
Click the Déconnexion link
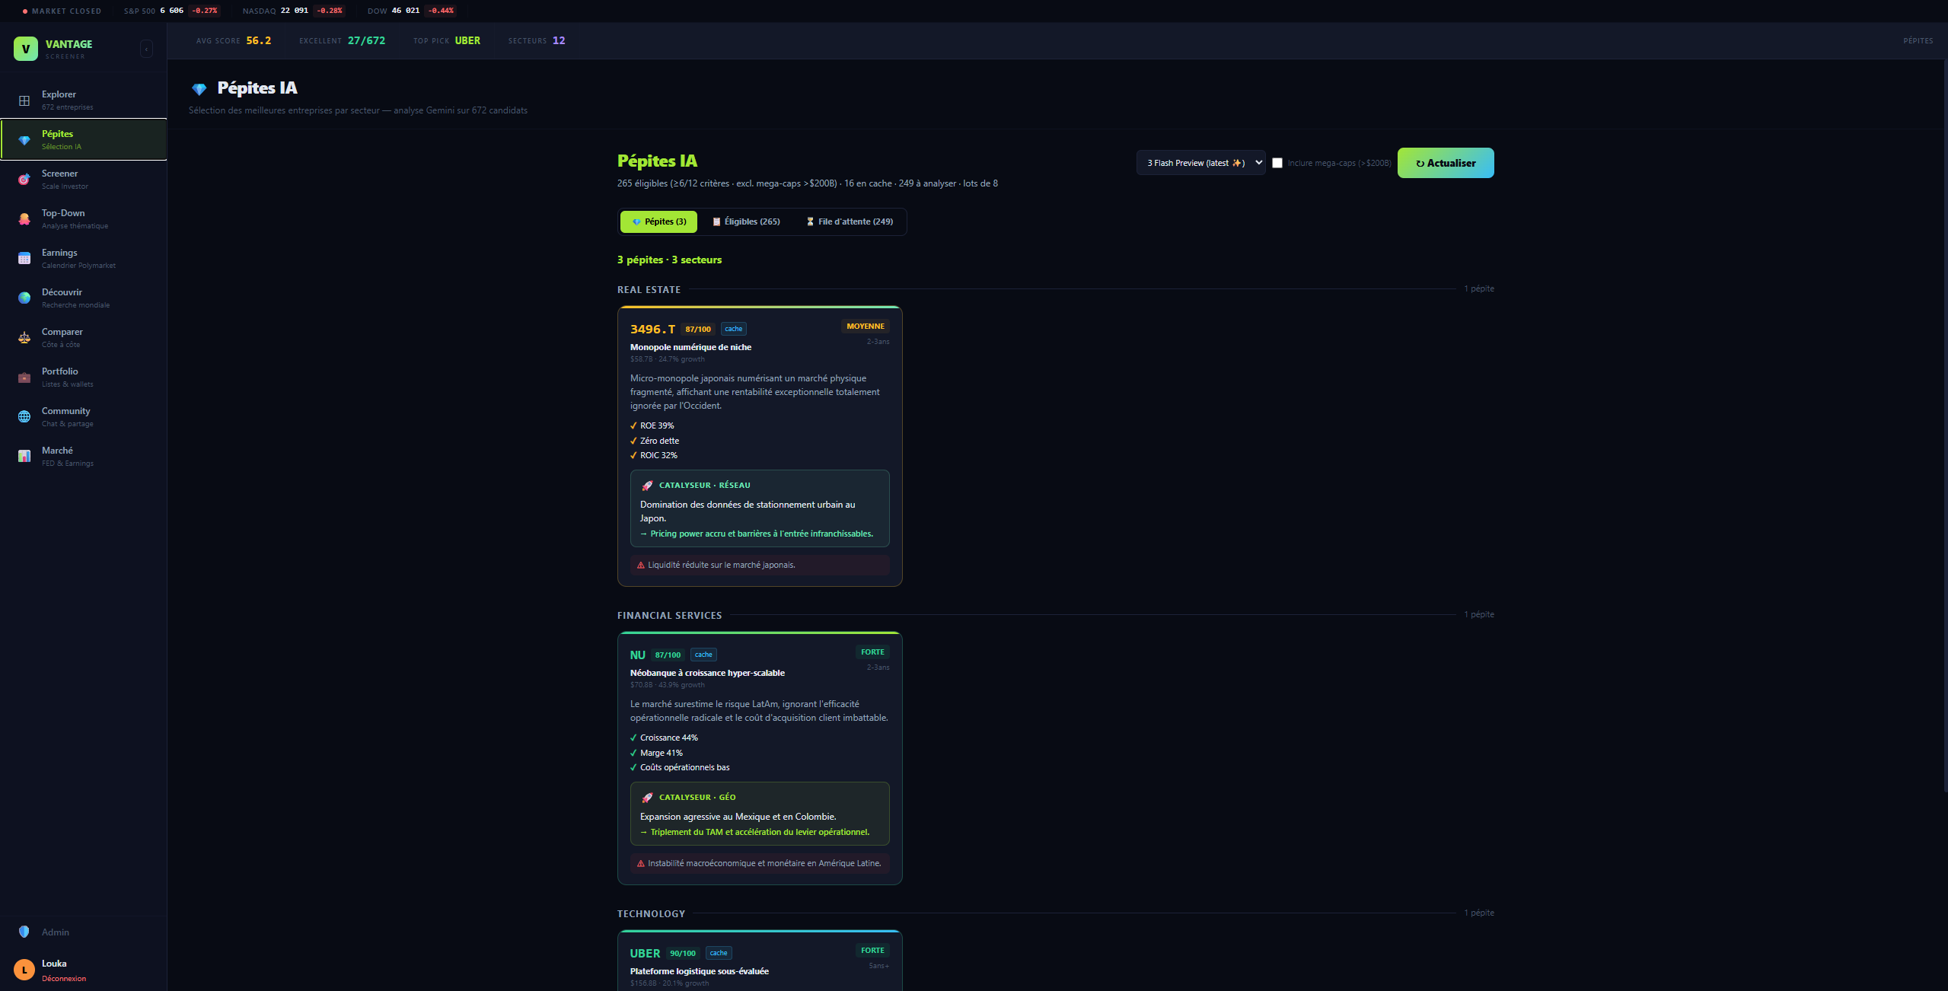pos(64,979)
